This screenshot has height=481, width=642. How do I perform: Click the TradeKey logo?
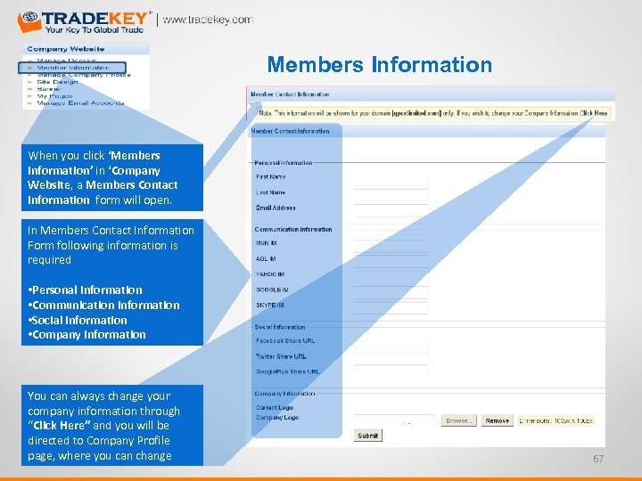[x=84, y=21]
